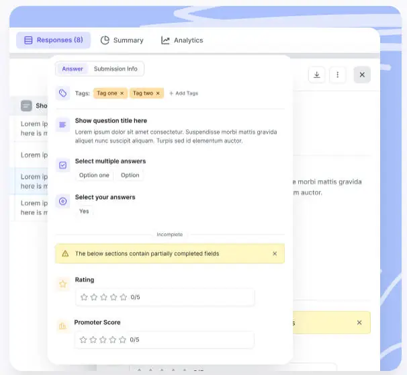Click the Promoter Score heading
407x375 pixels.
(97, 323)
